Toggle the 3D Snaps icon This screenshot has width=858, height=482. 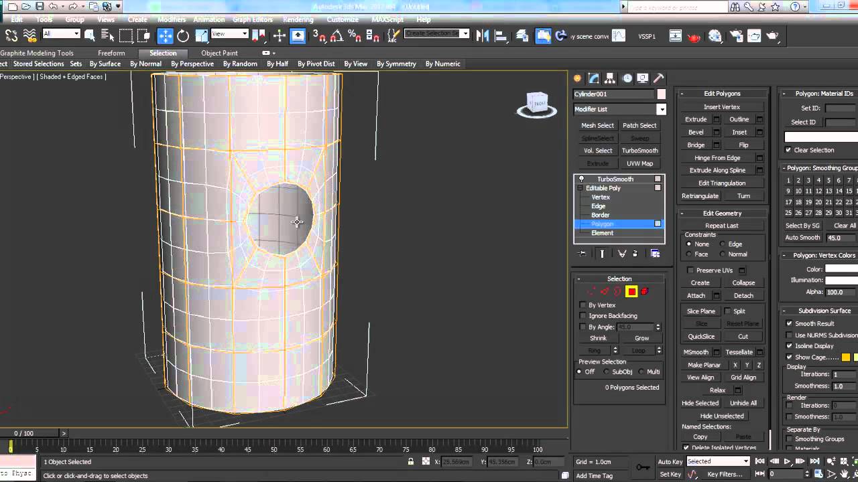tap(320, 35)
